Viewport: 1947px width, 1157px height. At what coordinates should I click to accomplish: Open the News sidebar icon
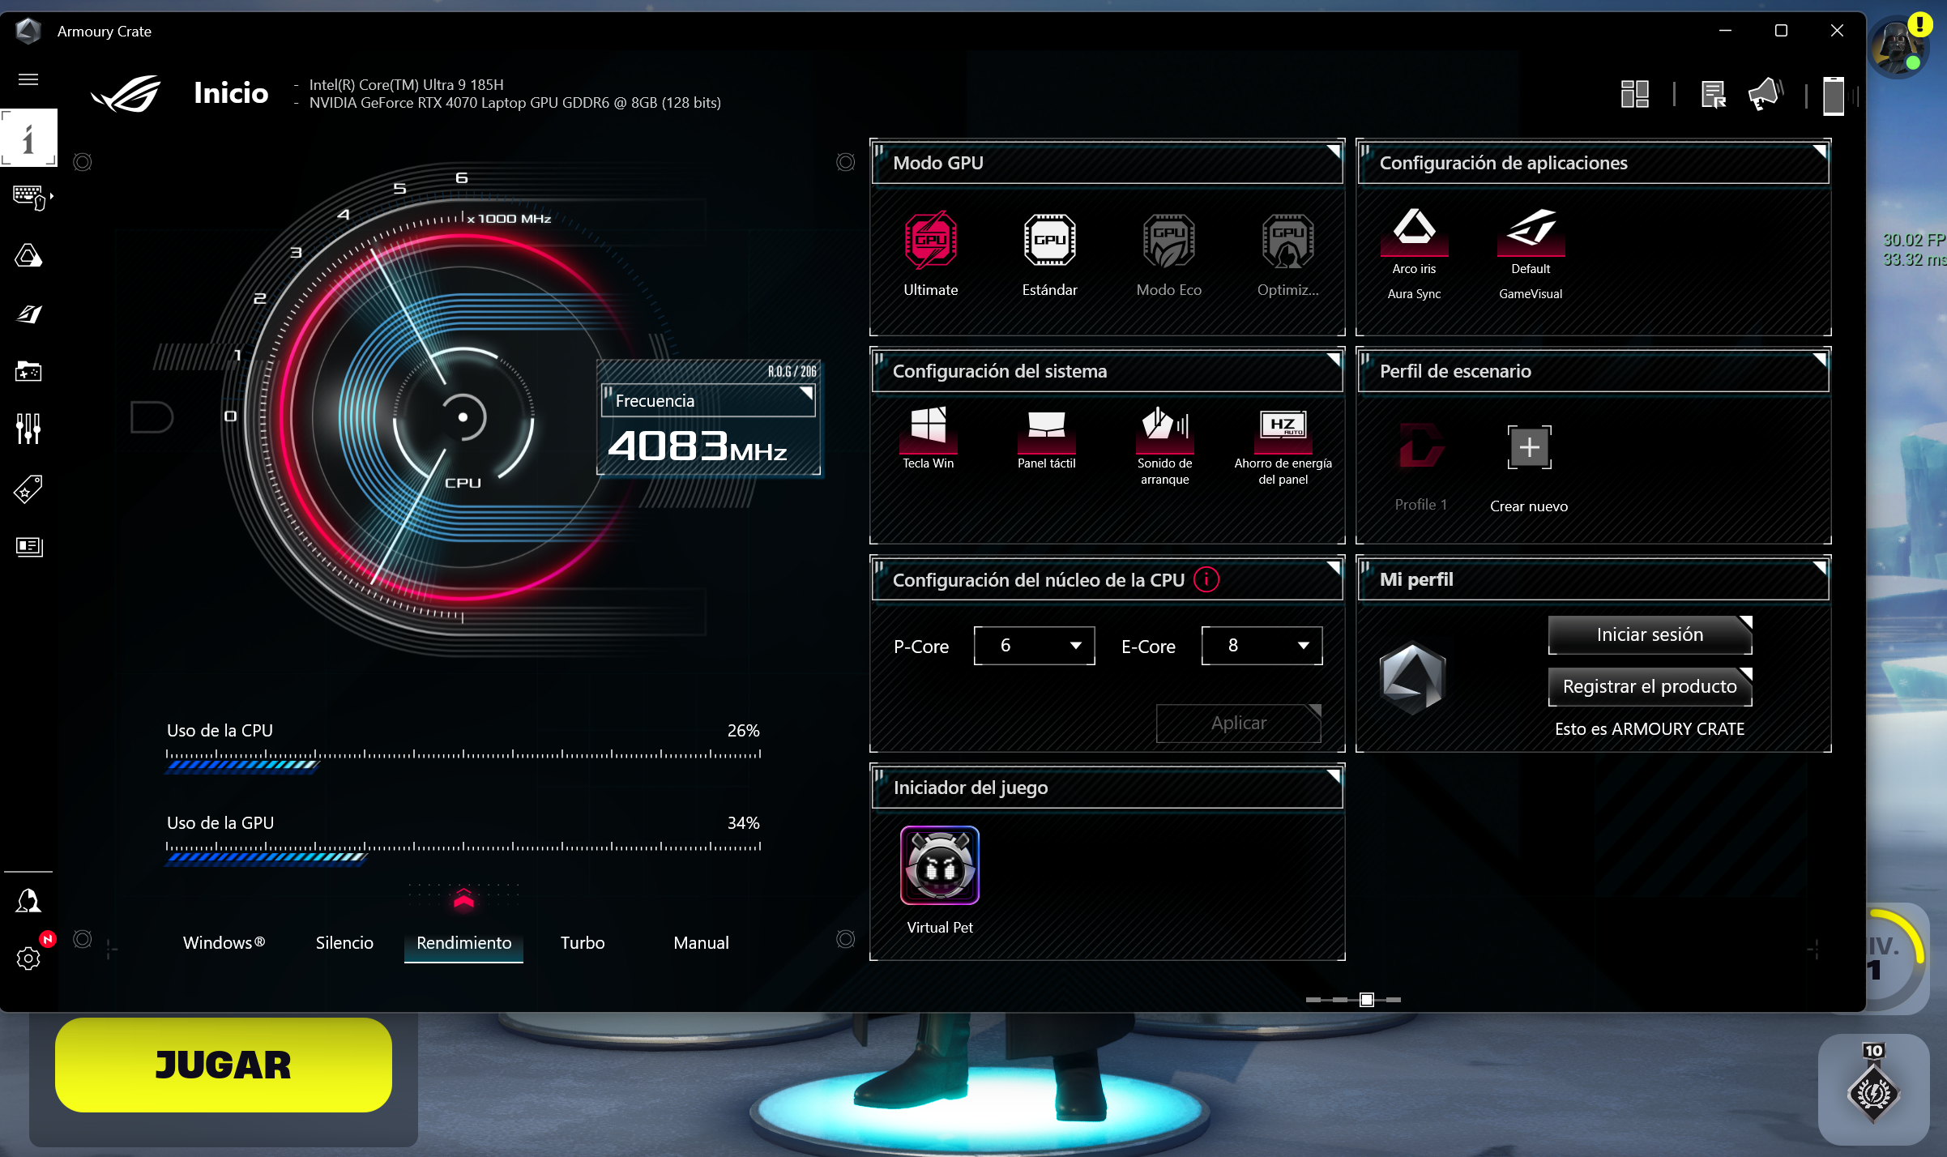pos(28,547)
